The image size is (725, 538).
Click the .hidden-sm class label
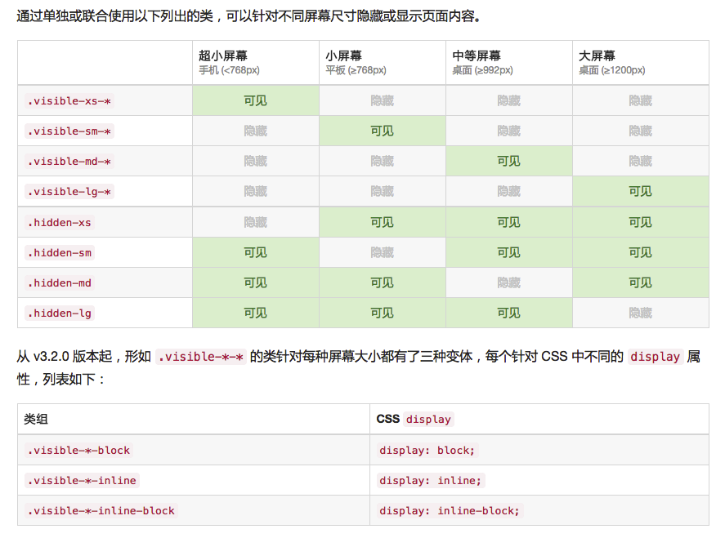60,252
